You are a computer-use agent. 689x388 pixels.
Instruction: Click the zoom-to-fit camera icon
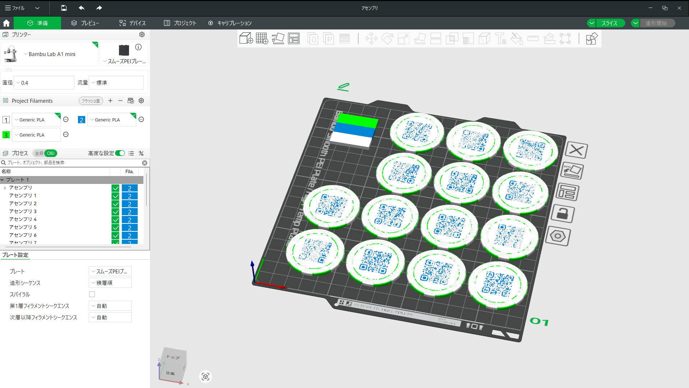[205, 377]
